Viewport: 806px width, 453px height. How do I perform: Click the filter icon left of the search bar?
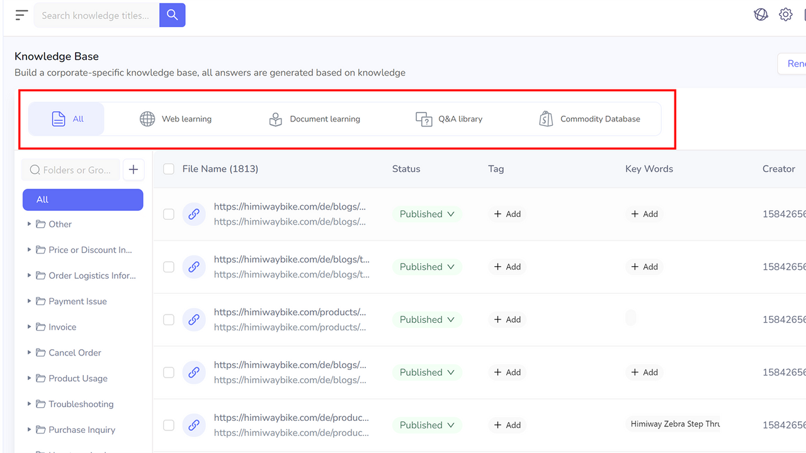[x=21, y=14]
